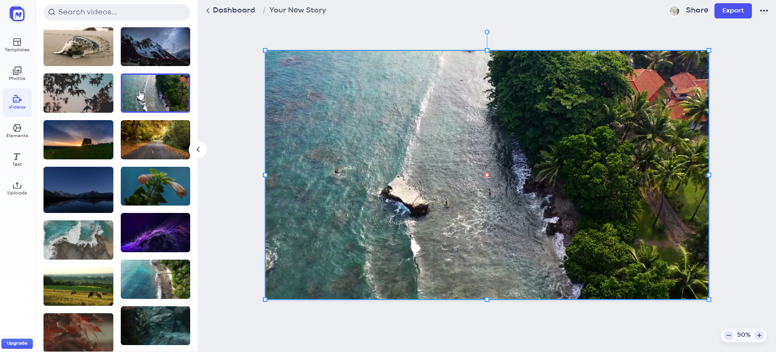Open the Templates panel
The width and height of the screenshot is (776, 352).
[x=17, y=45]
